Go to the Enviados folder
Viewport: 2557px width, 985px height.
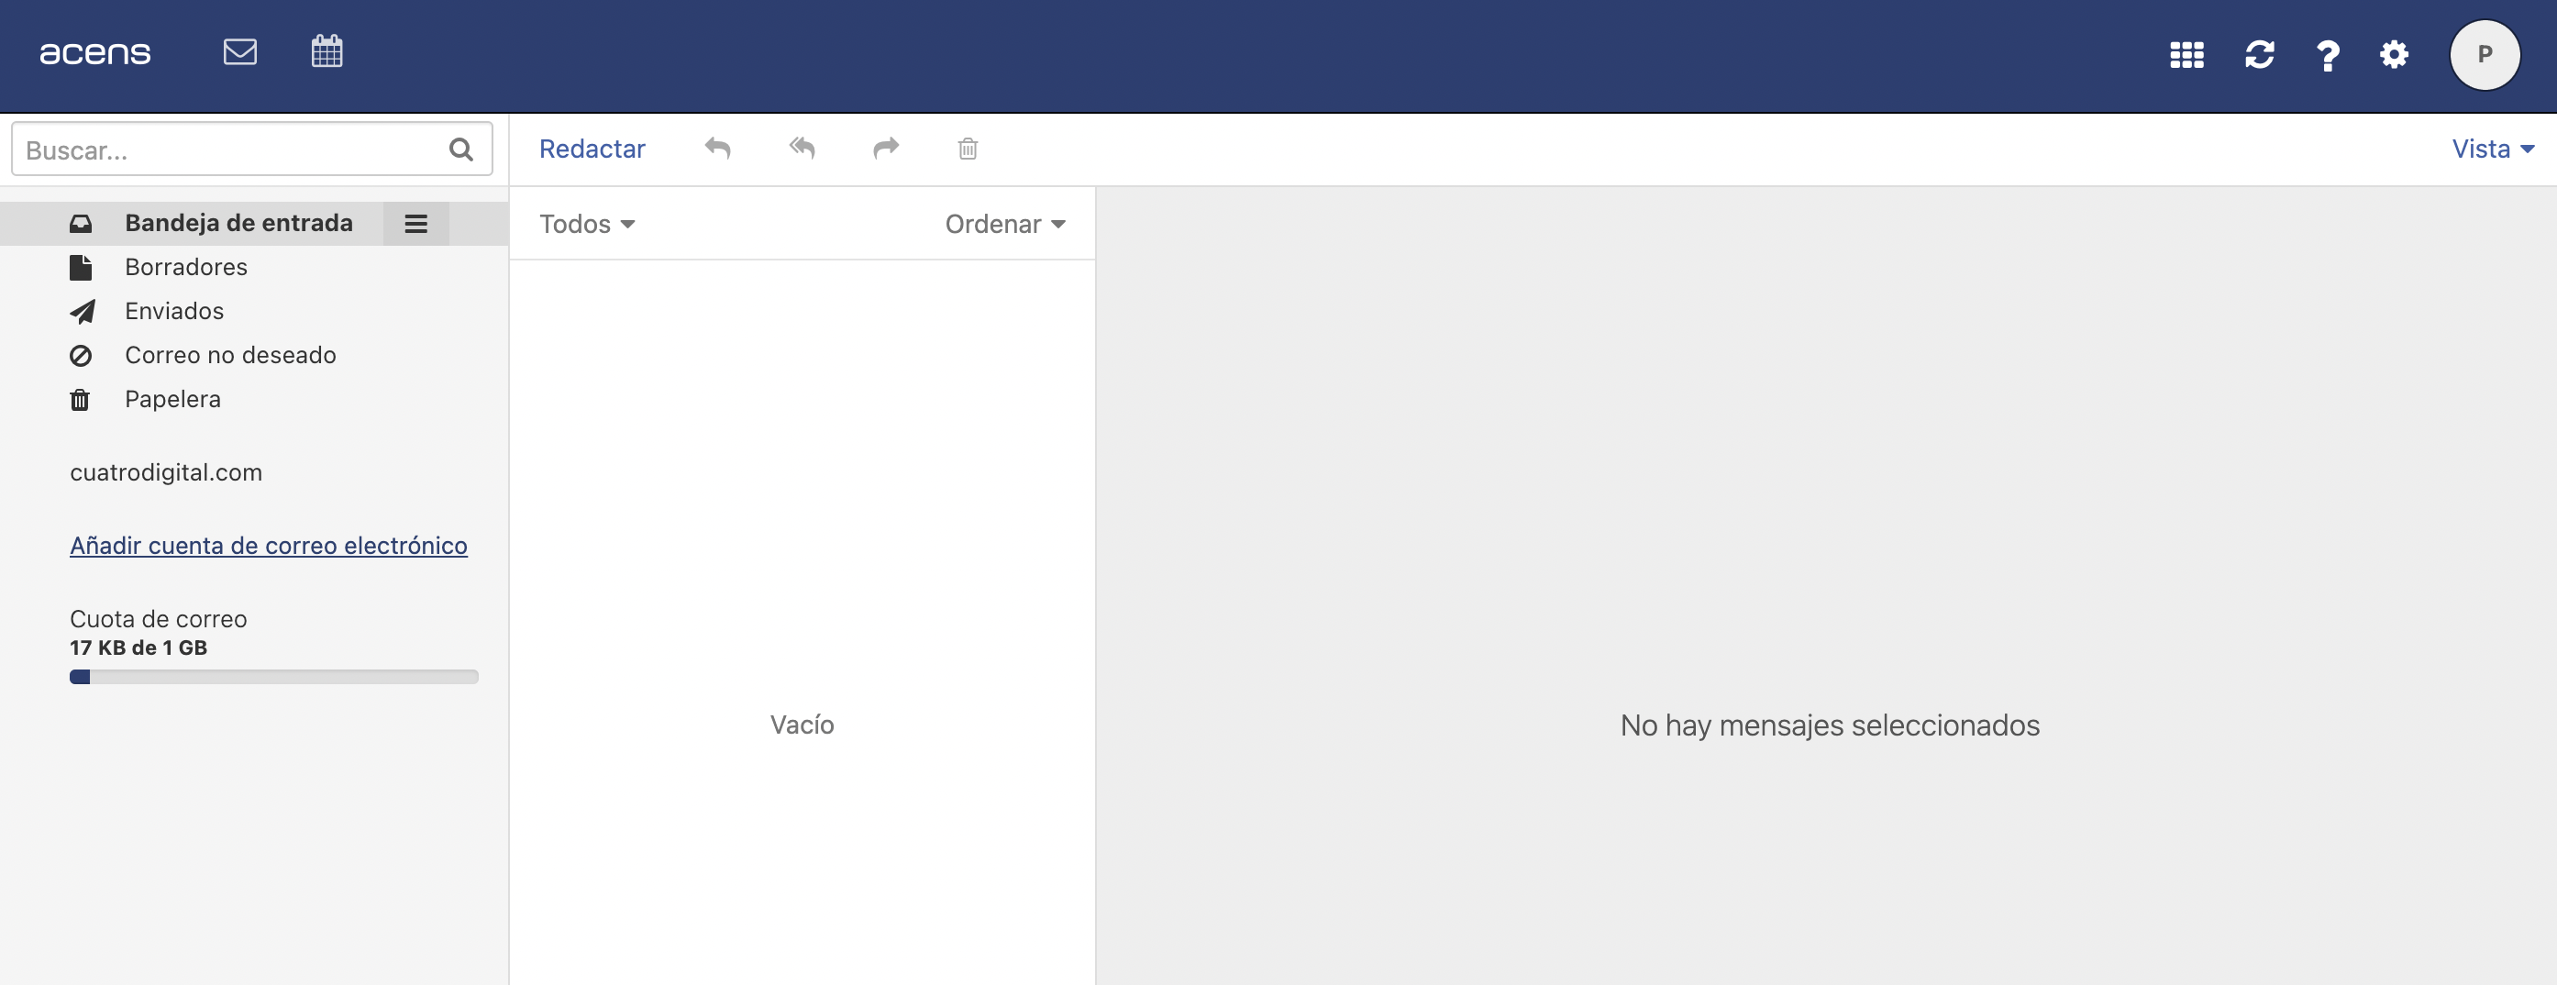[173, 312]
